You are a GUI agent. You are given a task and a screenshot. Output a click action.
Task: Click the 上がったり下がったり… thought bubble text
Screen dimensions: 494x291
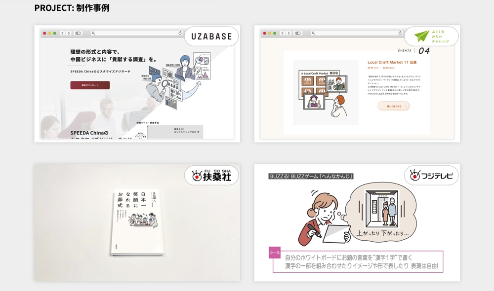click(x=382, y=233)
